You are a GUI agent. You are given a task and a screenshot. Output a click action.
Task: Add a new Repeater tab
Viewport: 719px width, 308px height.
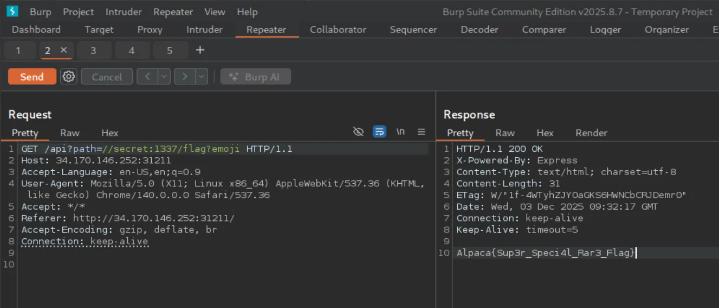pyautogui.click(x=200, y=50)
